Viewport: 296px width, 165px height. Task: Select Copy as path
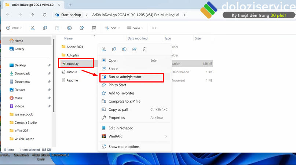(135, 110)
